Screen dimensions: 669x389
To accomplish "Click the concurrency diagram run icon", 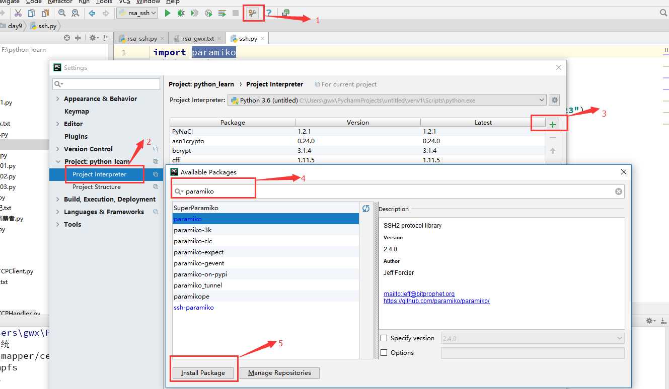I will point(222,13).
